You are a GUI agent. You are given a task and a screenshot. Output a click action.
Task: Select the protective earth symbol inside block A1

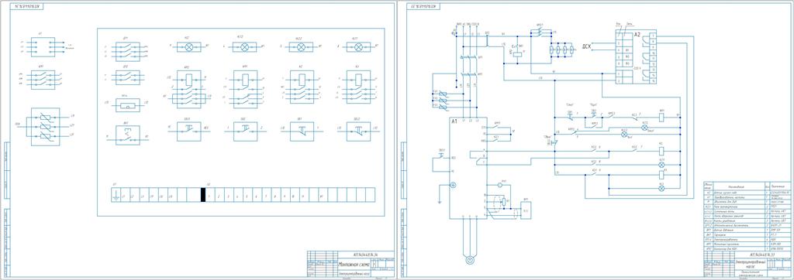click(454, 186)
